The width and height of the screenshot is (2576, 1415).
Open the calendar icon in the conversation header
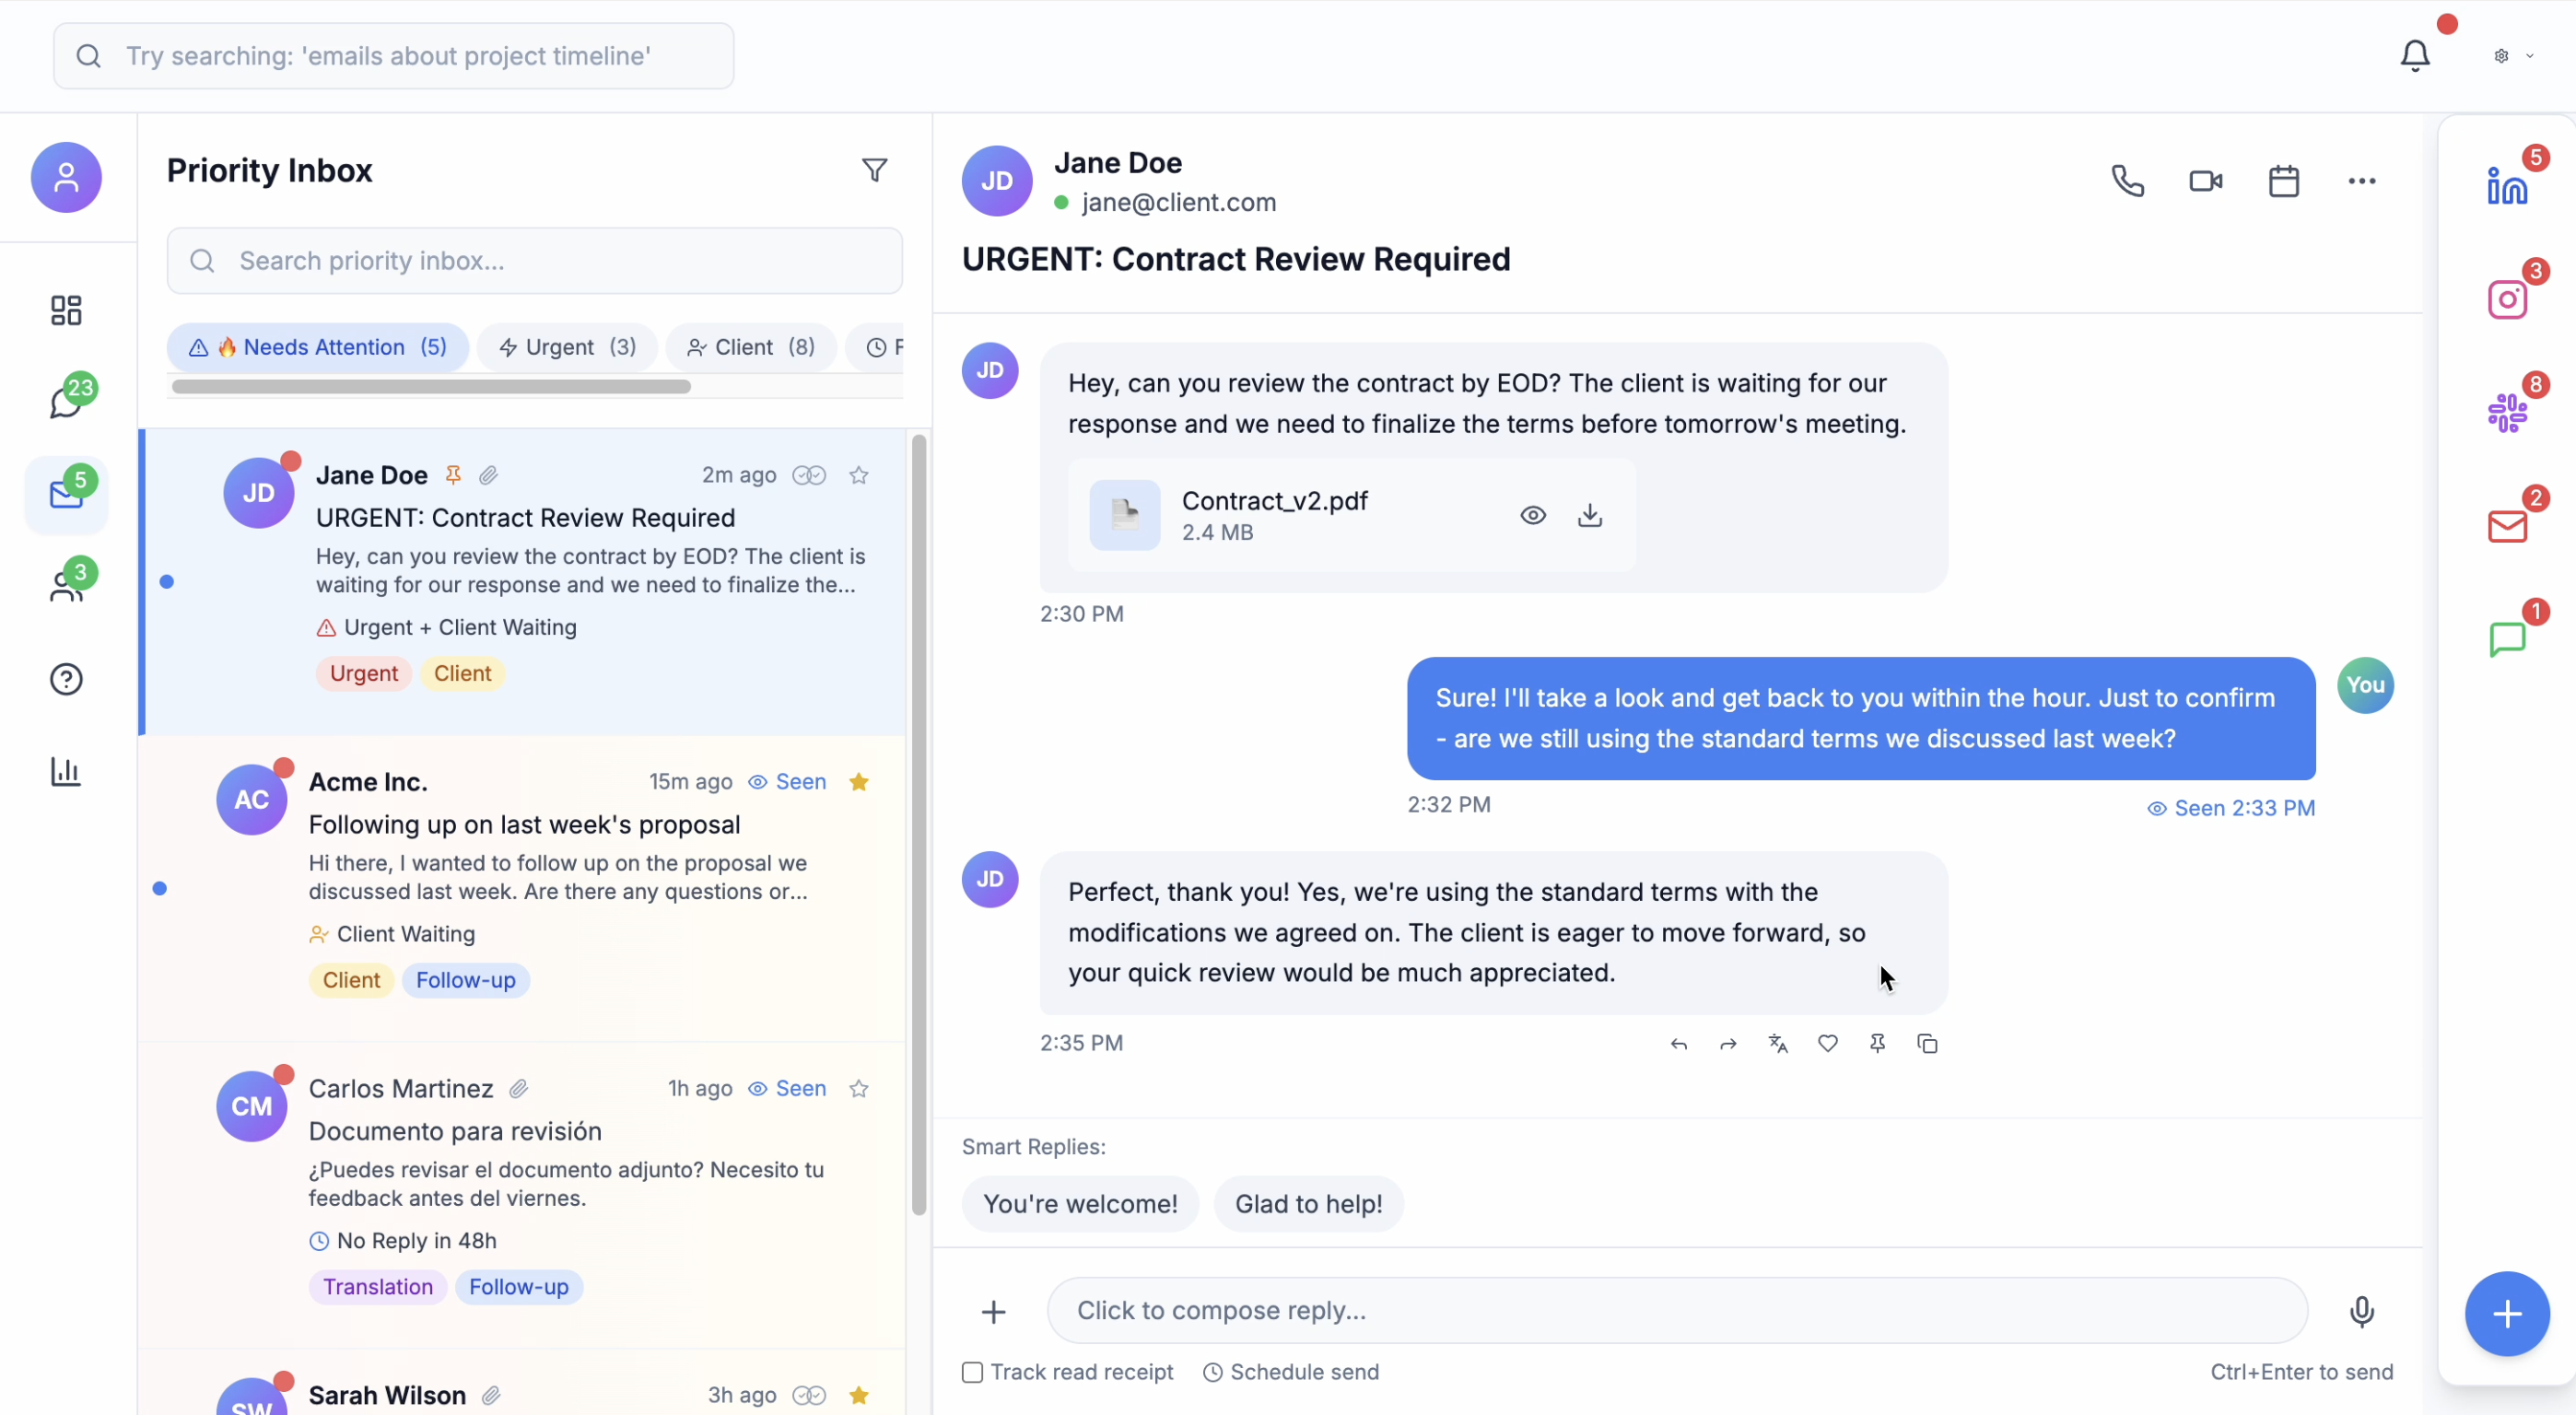(2283, 180)
